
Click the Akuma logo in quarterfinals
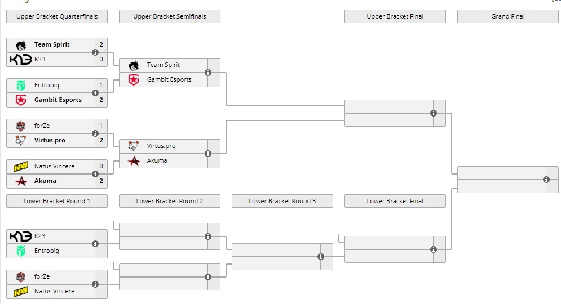click(x=21, y=181)
